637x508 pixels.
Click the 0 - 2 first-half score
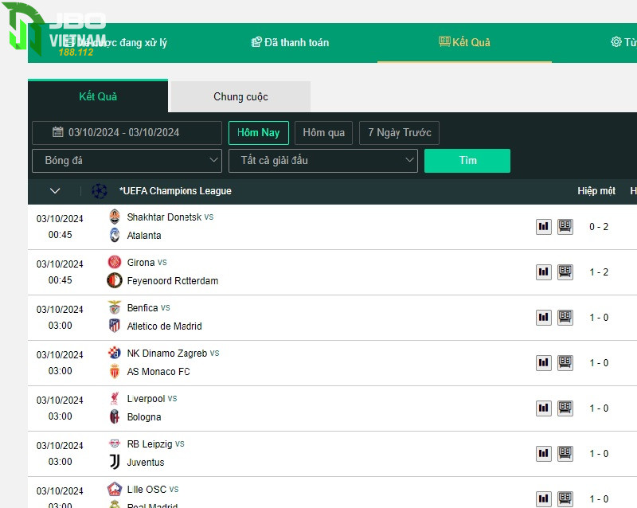click(599, 227)
